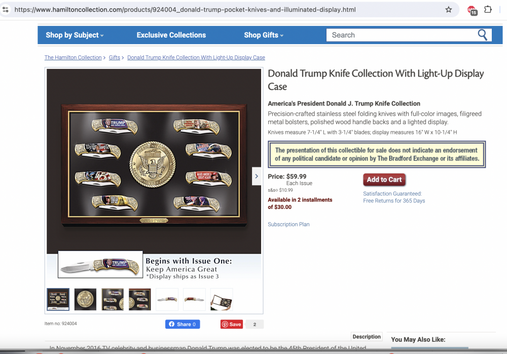Screen dimensions: 507x354
Task: Open site information icon in address bar
Action: point(6,10)
